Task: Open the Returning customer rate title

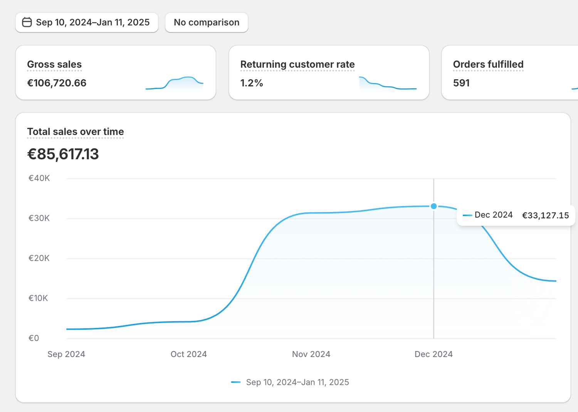Action: [297, 64]
